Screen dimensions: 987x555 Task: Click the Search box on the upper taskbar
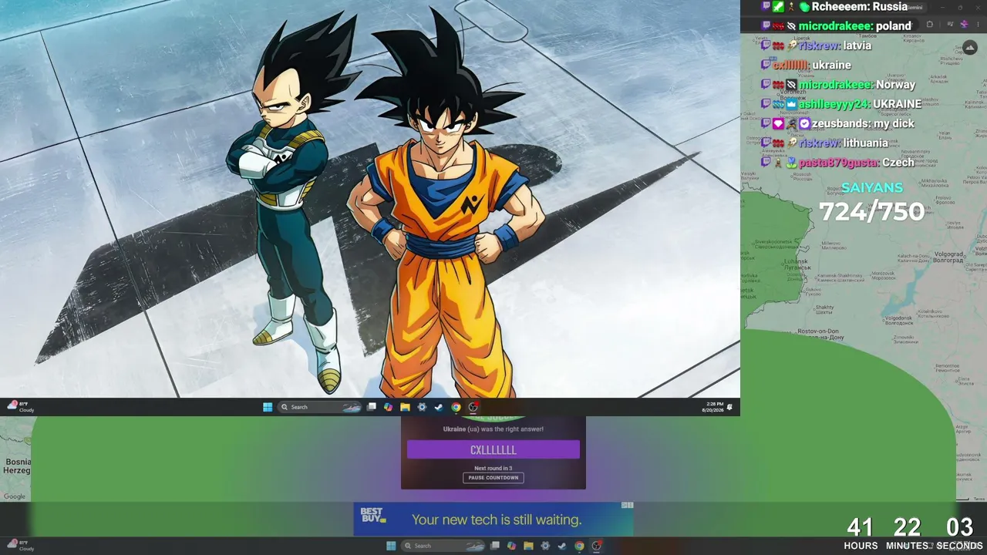[x=320, y=407]
